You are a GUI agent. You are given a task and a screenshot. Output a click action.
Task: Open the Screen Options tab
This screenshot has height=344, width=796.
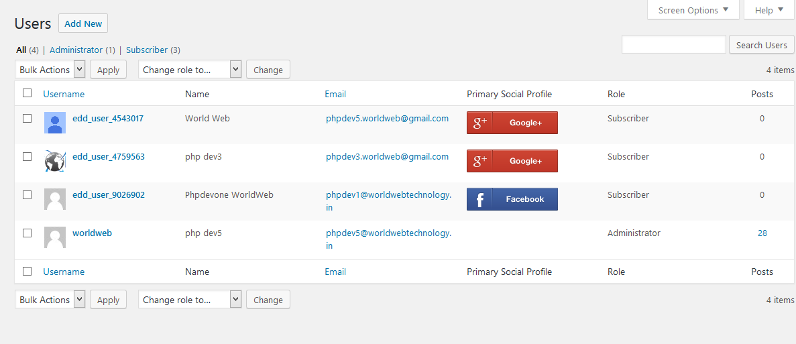pyautogui.click(x=693, y=10)
